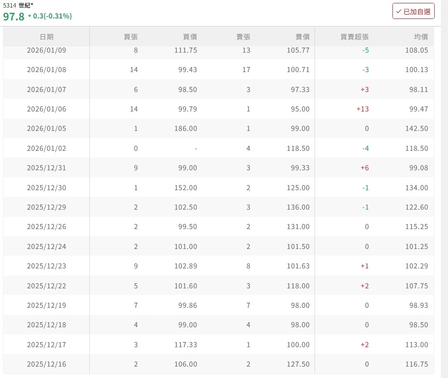Click the 買賣超張 column header
The height and width of the screenshot is (378, 448).
tap(354, 37)
